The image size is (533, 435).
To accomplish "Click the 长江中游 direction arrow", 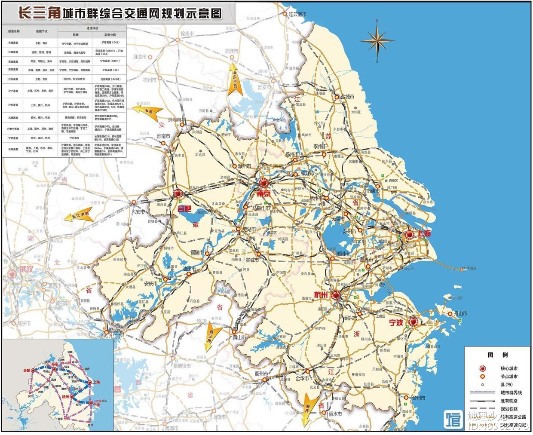I will tap(78, 216).
